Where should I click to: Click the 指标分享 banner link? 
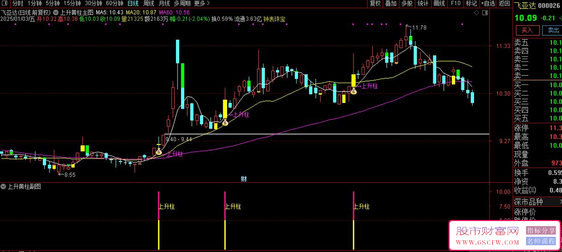click(x=541, y=231)
